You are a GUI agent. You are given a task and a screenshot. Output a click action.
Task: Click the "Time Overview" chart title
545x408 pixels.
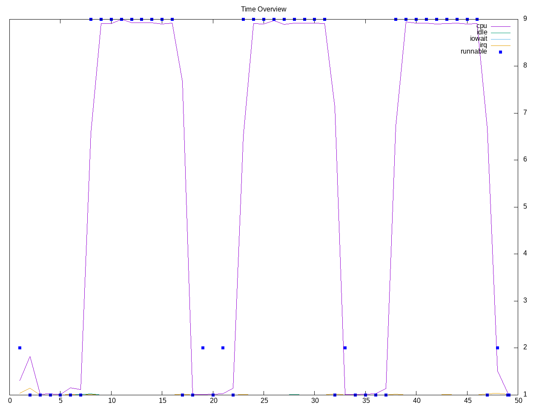(264, 9)
